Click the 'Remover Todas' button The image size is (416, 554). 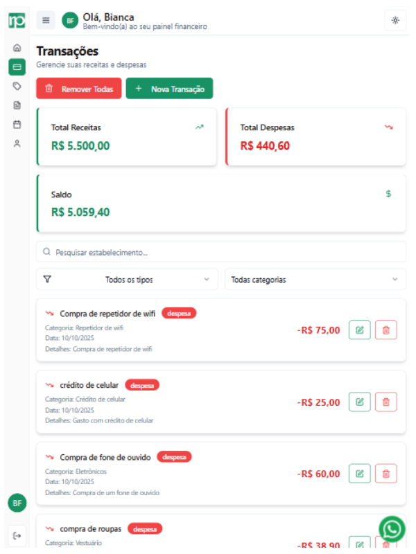[79, 89]
